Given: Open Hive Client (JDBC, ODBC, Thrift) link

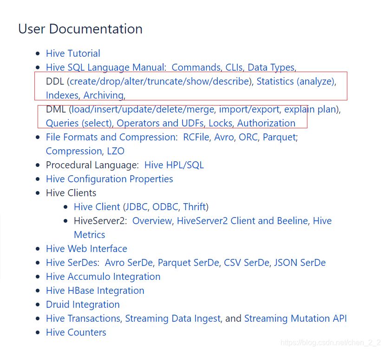Looking at the screenshot, I should 141,207.
